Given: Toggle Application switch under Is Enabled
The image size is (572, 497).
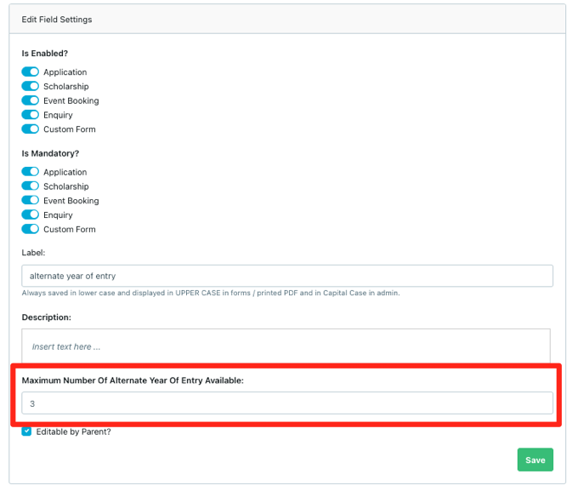Looking at the screenshot, I should (x=31, y=72).
